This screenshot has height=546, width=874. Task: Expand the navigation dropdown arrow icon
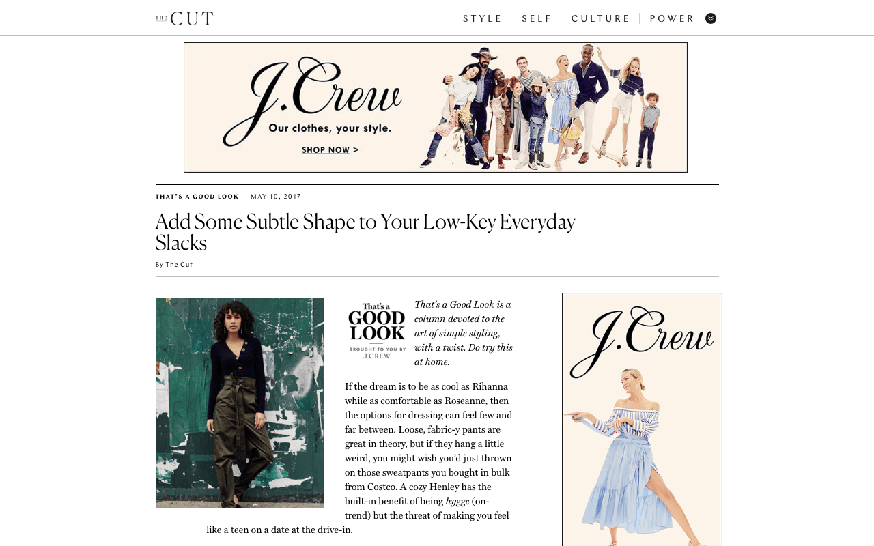tap(711, 18)
